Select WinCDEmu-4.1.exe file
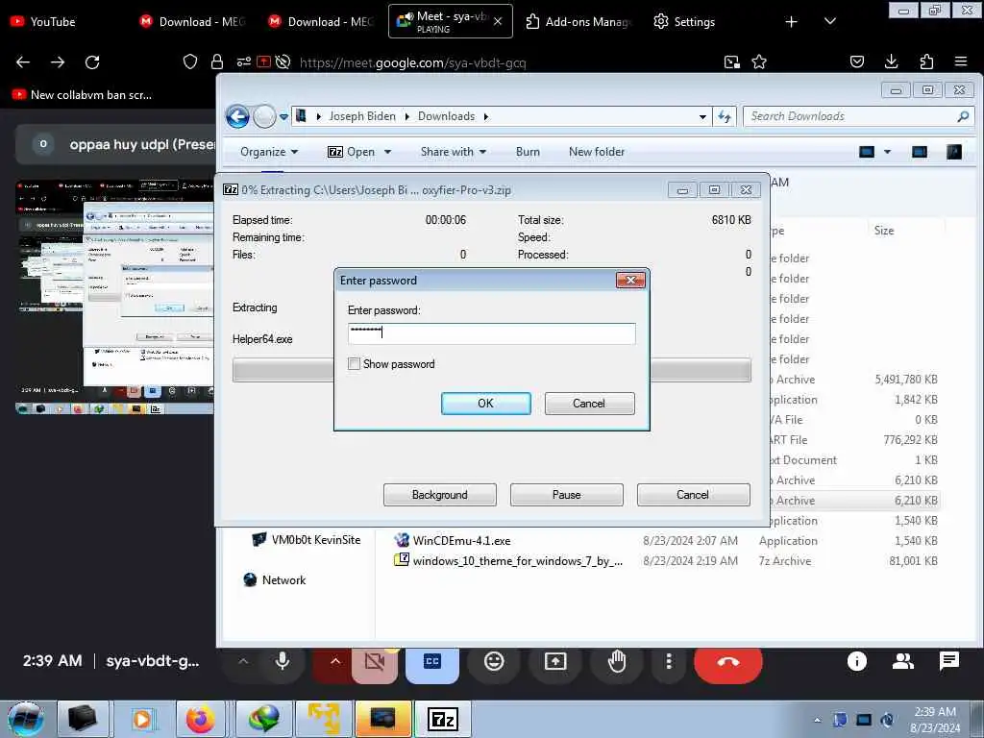Viewport: 984px width, 738px height. (x=462, y=540)
